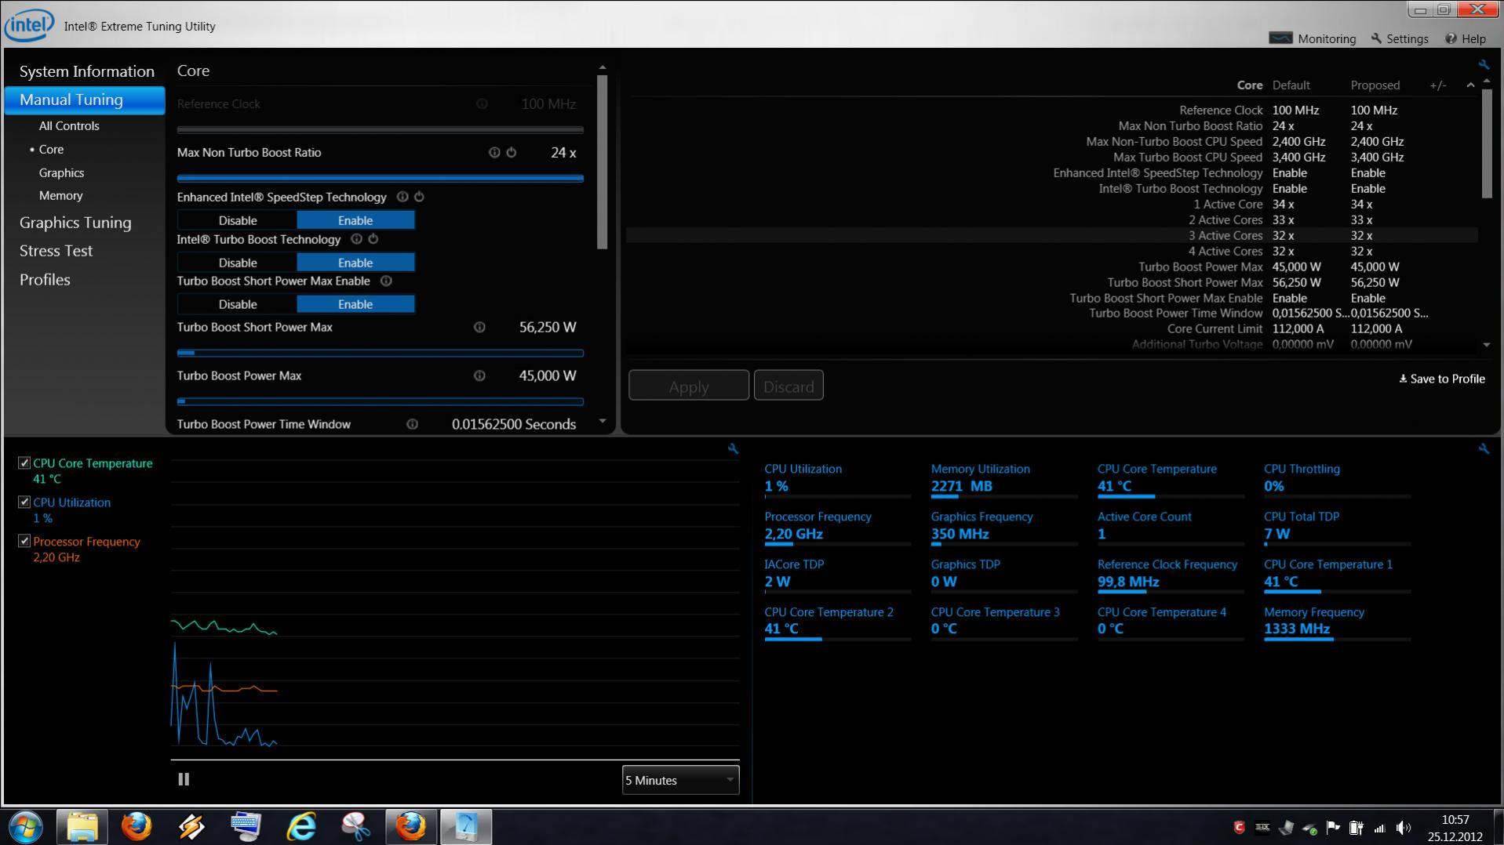Open Help in the top bar

pyautogui.click(x=1465, y=38)
